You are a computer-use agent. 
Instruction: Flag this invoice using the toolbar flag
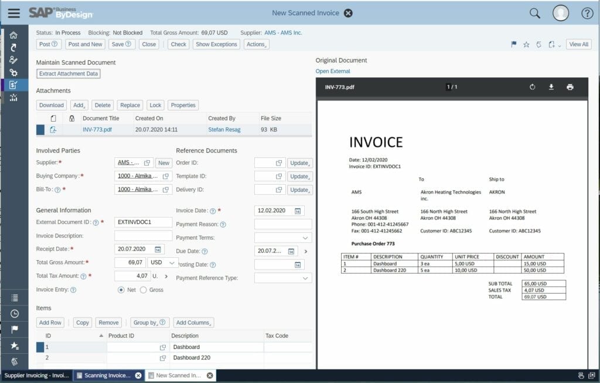click(x=513, y=44)
